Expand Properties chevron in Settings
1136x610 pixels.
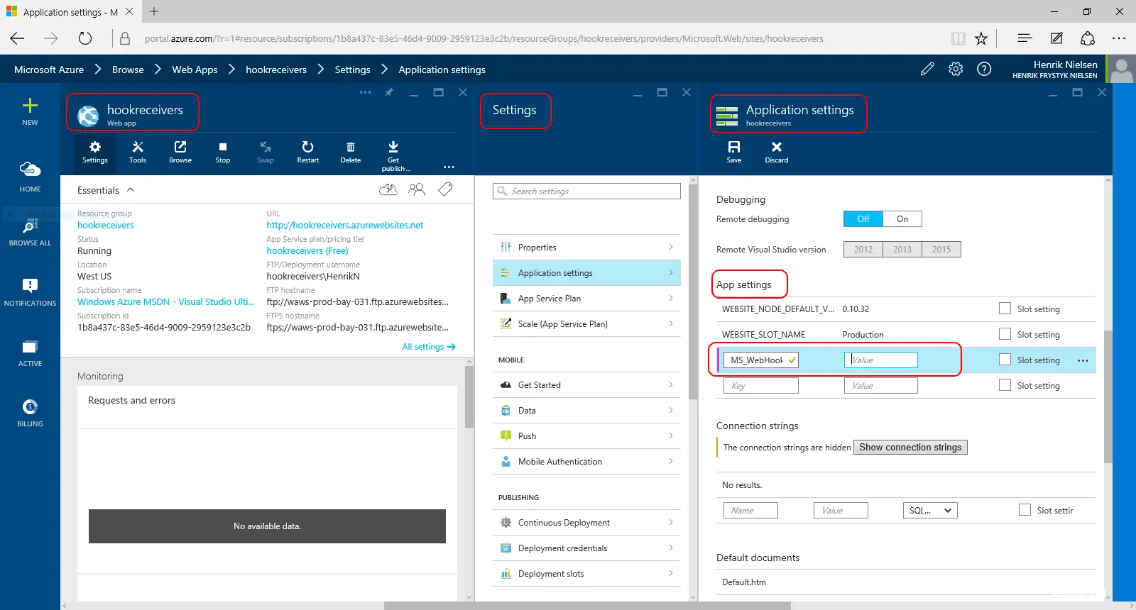pyautogui.click(x=671, y=247)
